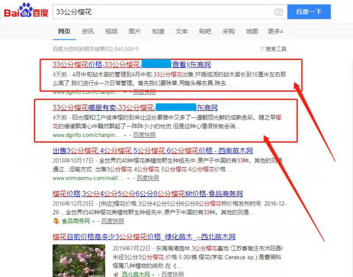Click date text 2019年7月22日
Screen dimensions: 353x277
(131, 248)
